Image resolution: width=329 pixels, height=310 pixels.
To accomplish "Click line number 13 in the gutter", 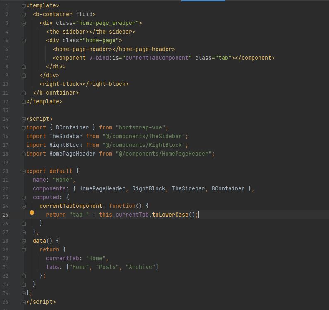I will 5,110.
